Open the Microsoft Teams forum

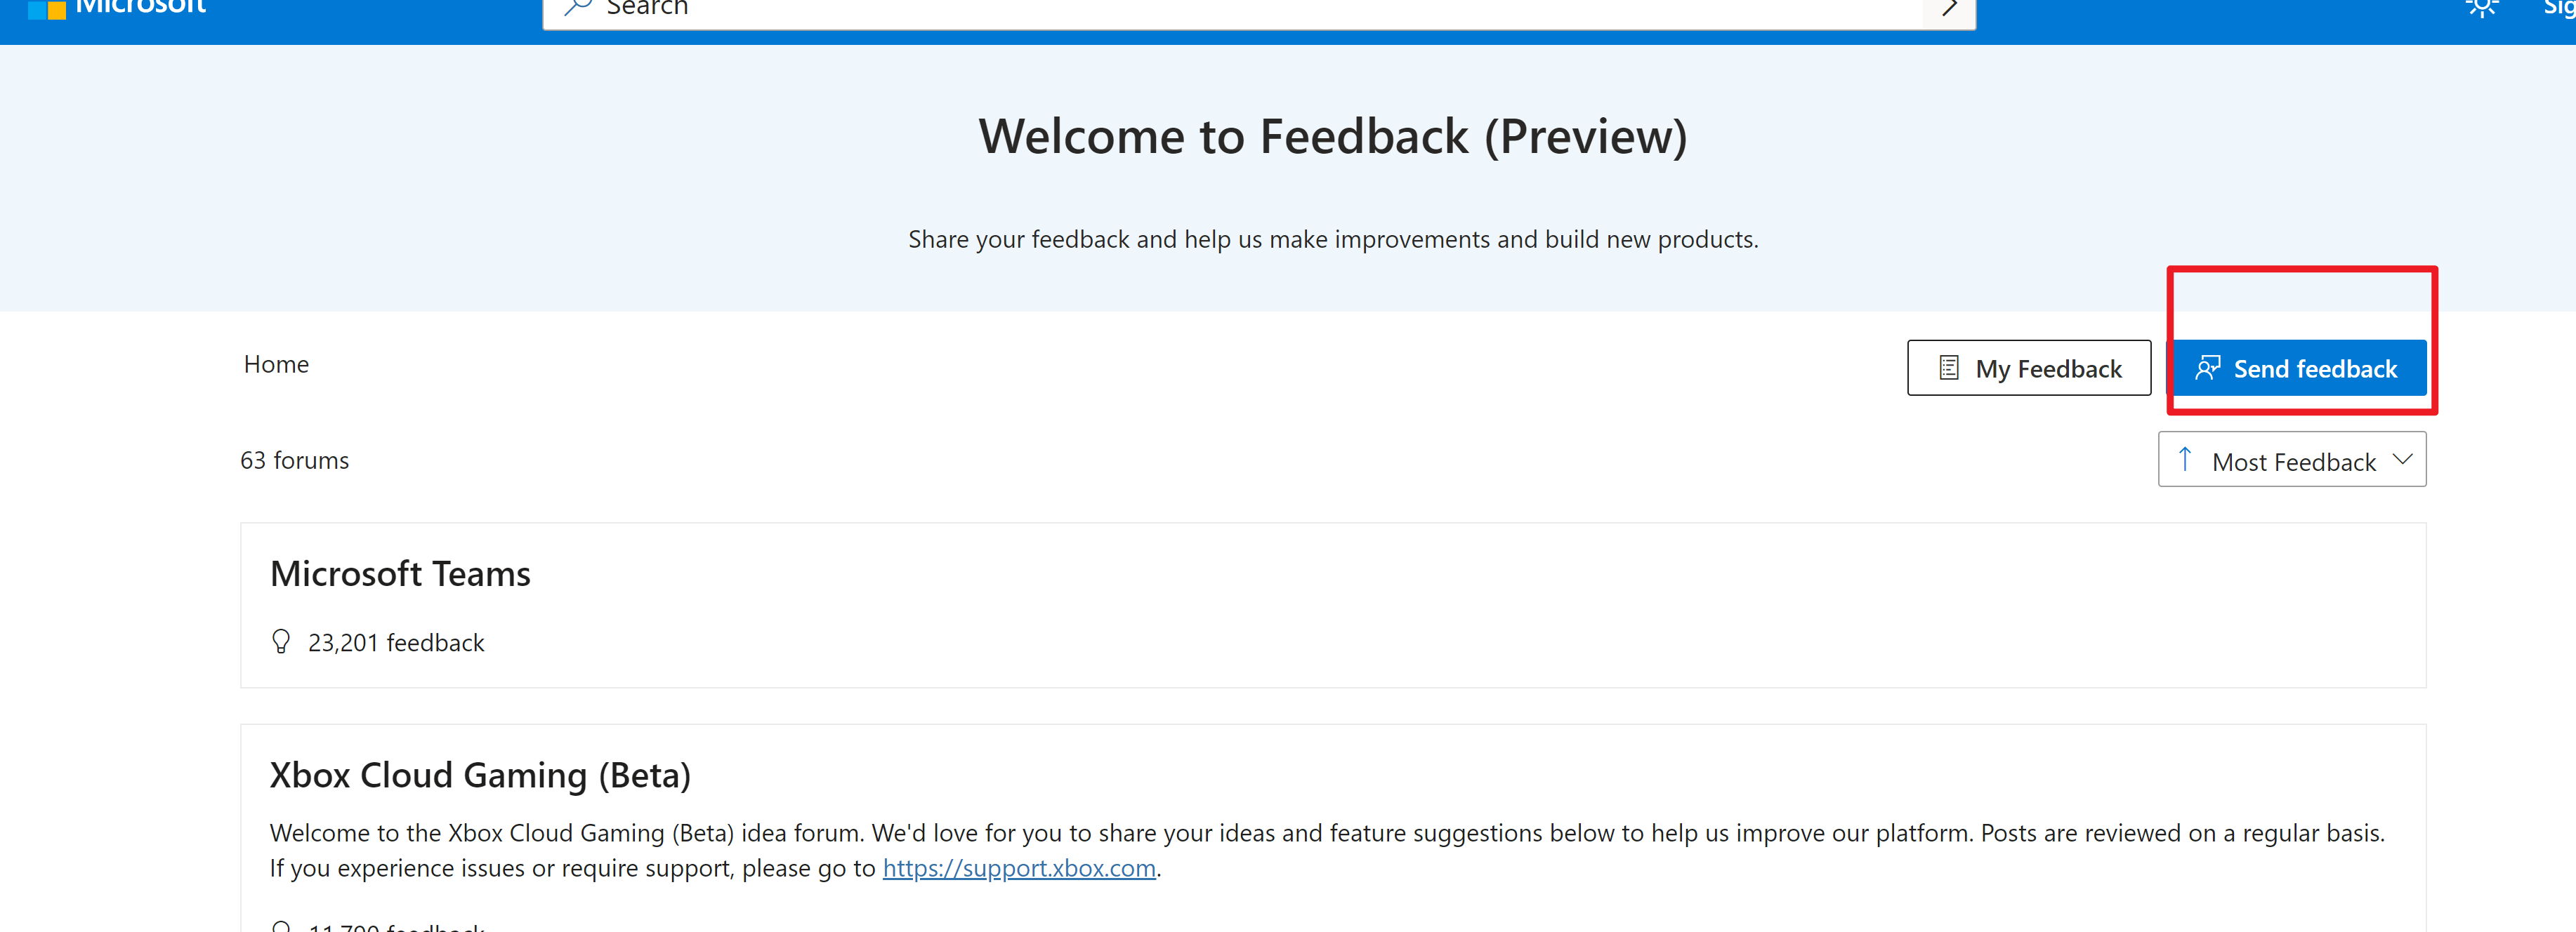click(x=400, y=573)
